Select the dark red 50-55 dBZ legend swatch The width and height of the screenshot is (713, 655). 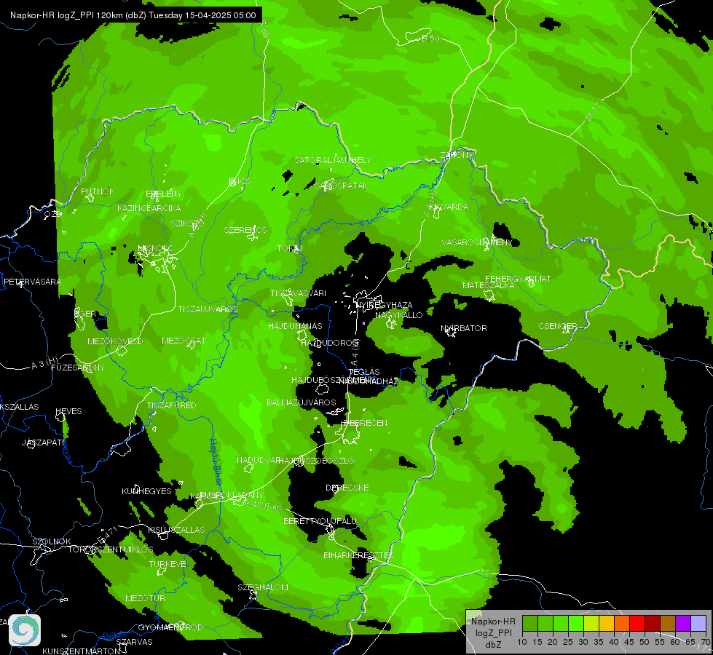pyautogui.click(x=653, y=624)
